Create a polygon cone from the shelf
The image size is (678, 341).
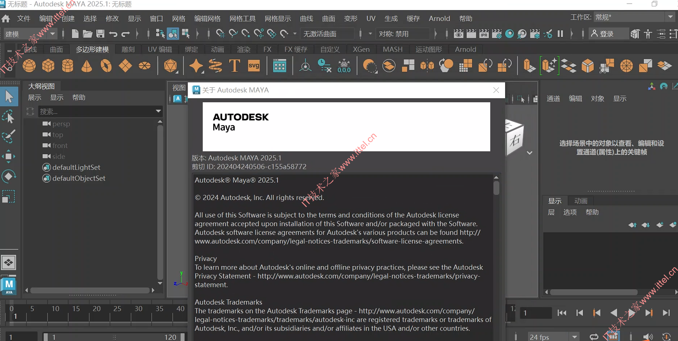(x=87, y=66)
